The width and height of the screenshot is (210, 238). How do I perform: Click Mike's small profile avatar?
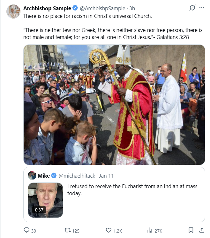[32, 175]
